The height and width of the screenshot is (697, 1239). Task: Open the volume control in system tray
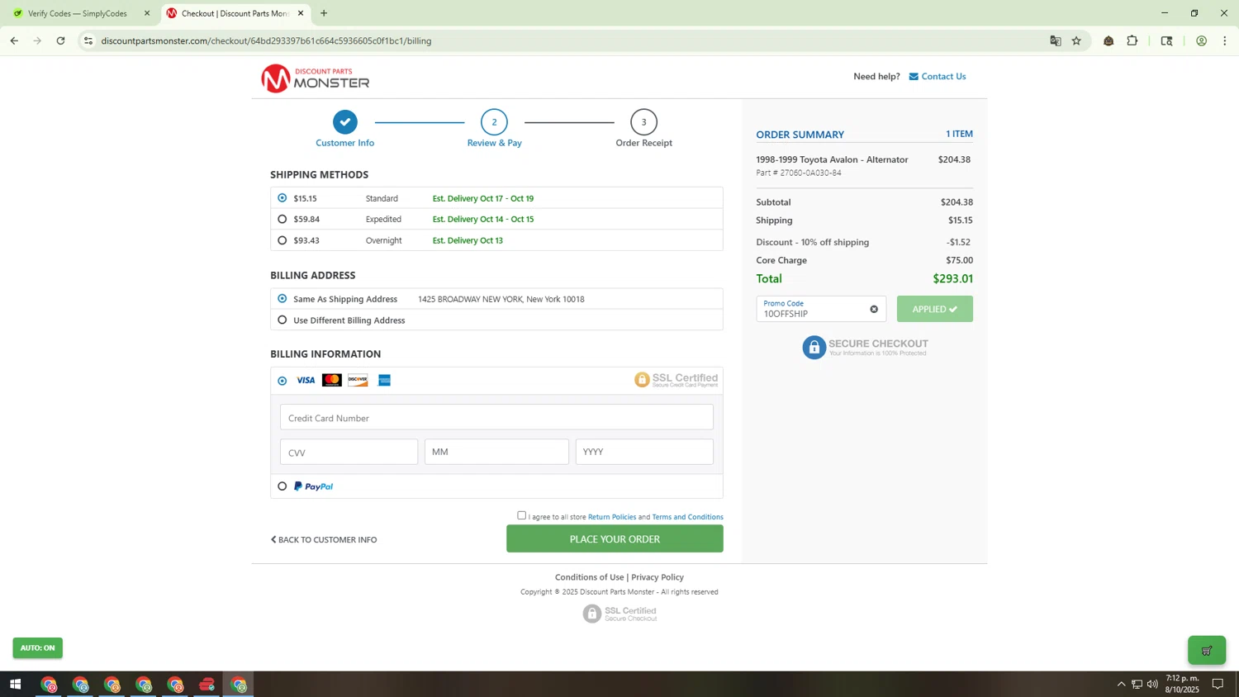[x=1152, y=684]
